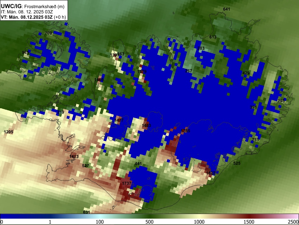Click the legend tick label 2500

click(x=293, y=222)
